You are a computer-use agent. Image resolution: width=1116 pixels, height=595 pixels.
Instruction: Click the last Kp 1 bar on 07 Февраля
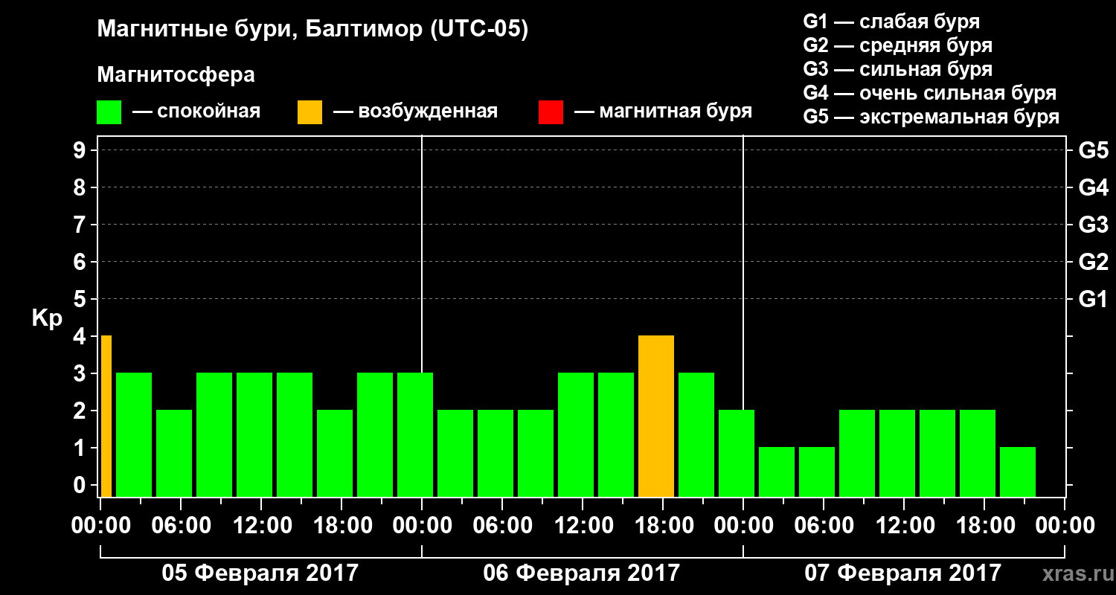(x=1018, y=472)
